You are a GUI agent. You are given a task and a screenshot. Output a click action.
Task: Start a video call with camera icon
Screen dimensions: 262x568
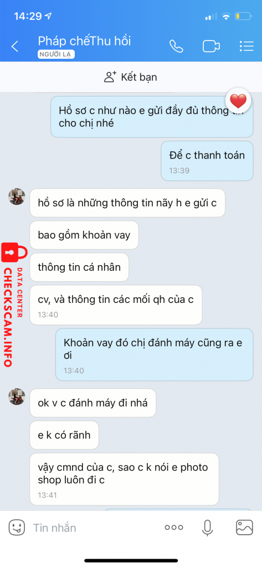pos(212,47)
